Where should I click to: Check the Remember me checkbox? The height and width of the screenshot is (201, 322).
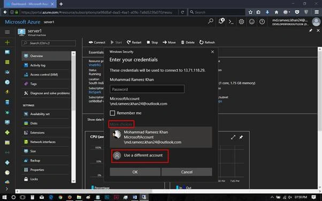coord(112,113)
